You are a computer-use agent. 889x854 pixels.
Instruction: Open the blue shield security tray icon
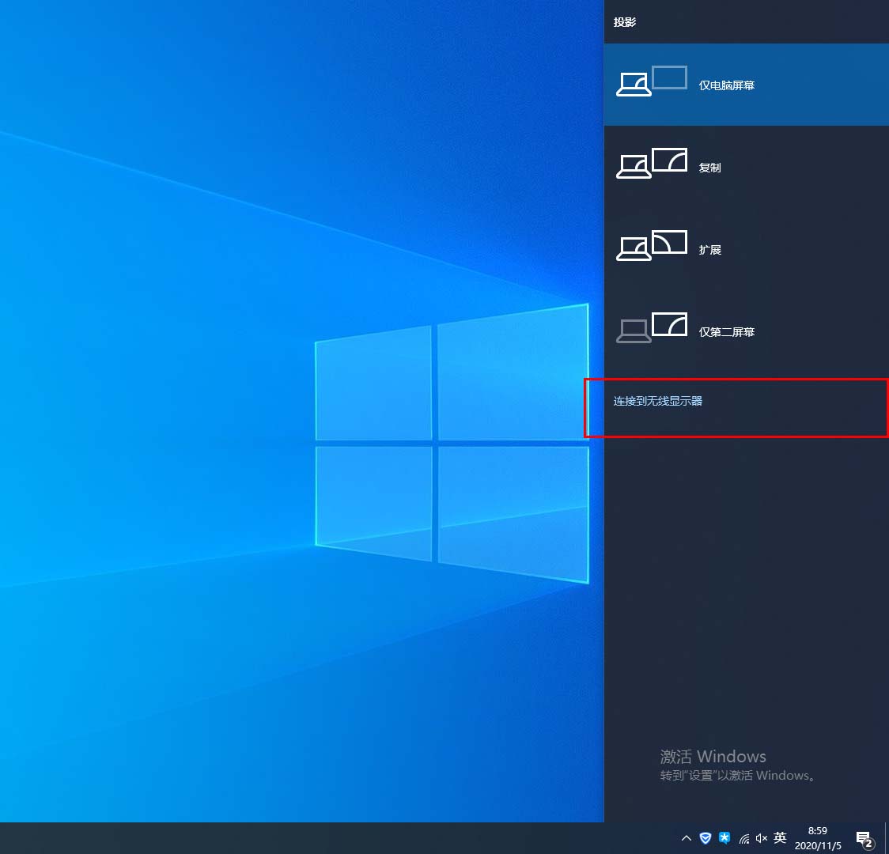coord(706,838)
